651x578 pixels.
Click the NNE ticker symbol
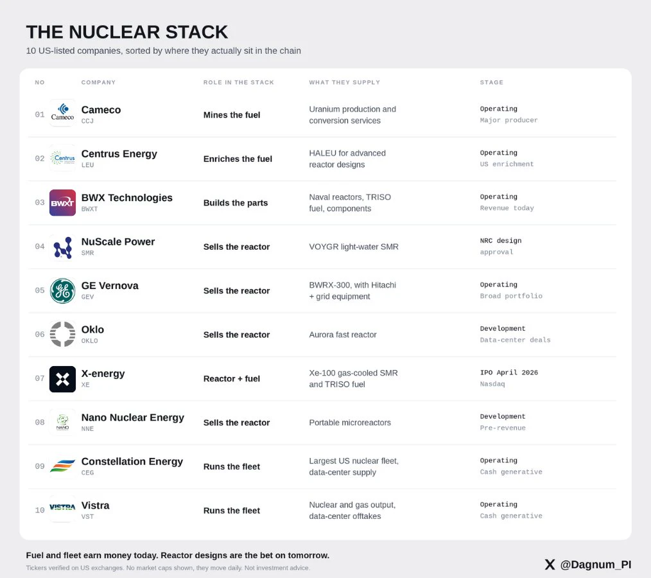pos(87,429)
